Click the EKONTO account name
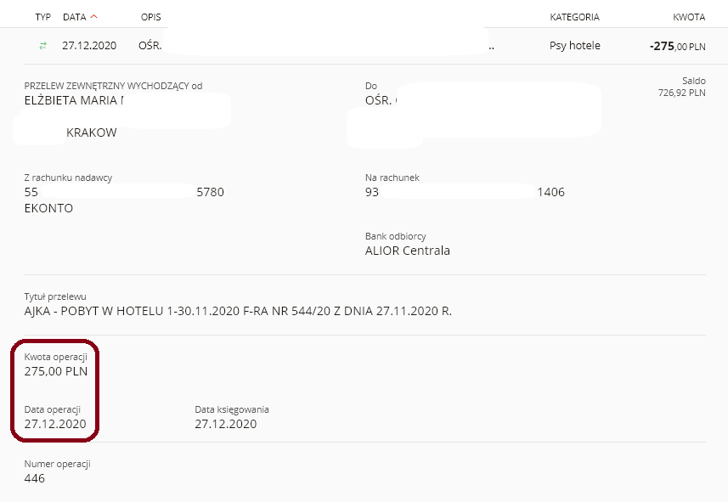Image resolution: width=728 pixels, height=502 pixels. point(48,208)
